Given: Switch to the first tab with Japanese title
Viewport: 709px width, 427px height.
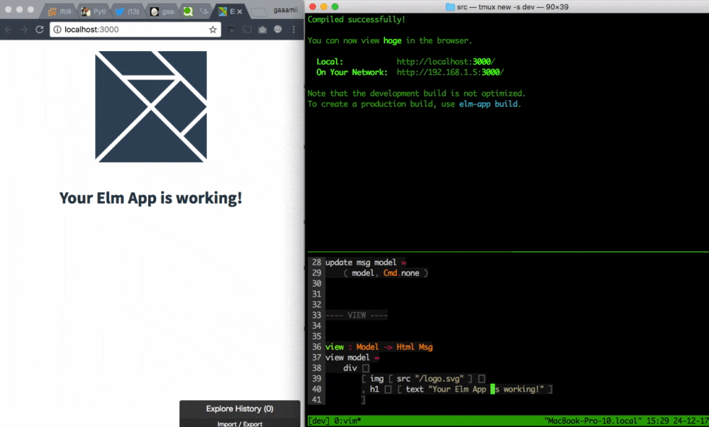Looking at the screenshot, I should click(60, 12).
